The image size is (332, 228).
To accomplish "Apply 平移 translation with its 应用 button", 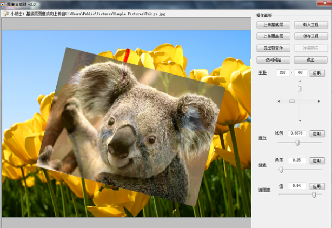I will pos(317,73).
